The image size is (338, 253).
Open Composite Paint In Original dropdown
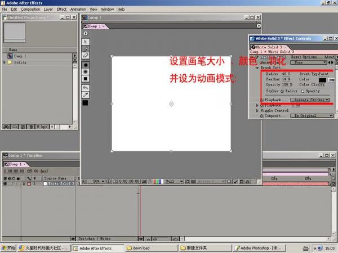click(312, 116)
